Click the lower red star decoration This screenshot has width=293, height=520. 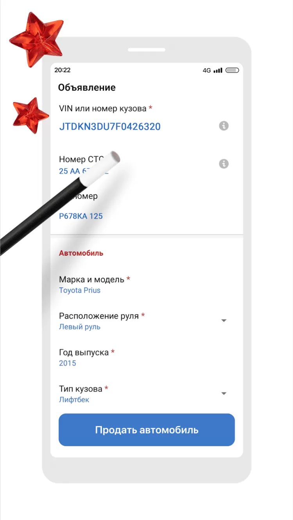pos(31,115)
